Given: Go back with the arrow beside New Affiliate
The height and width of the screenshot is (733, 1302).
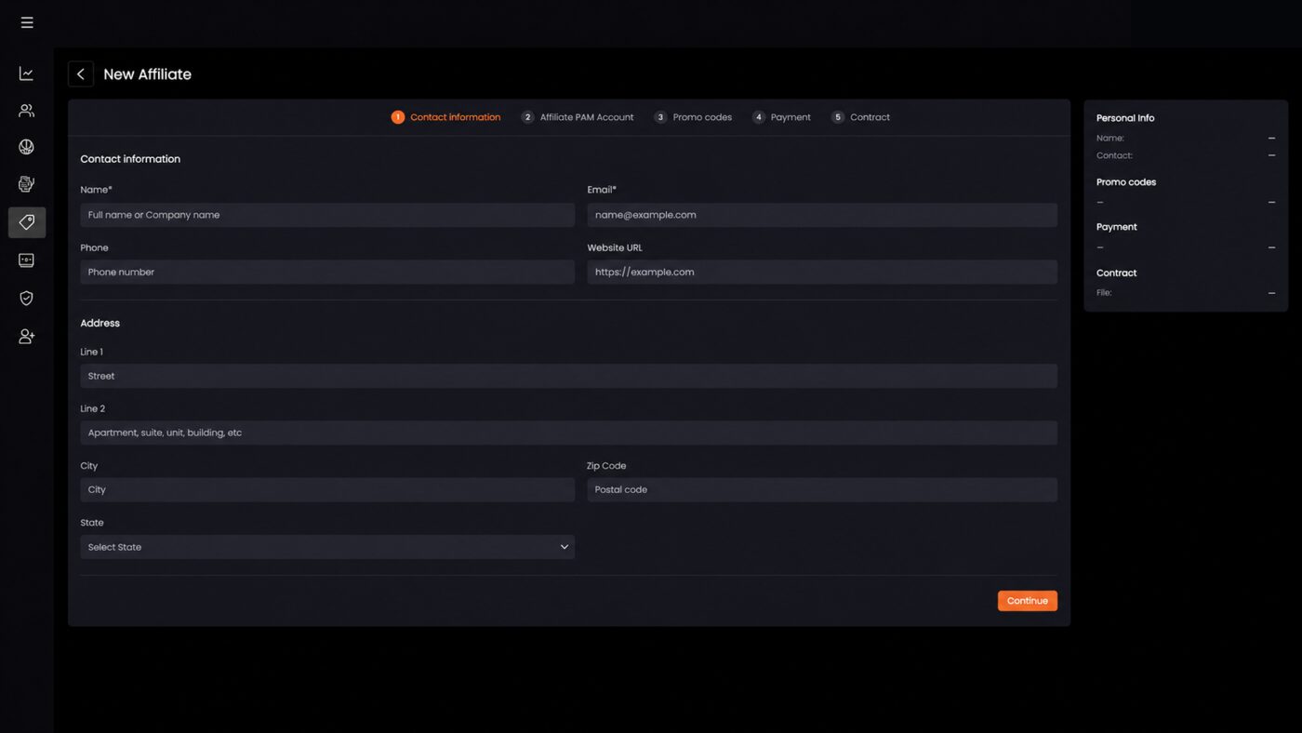Looking at the screenshot, I should pos(81,74).
